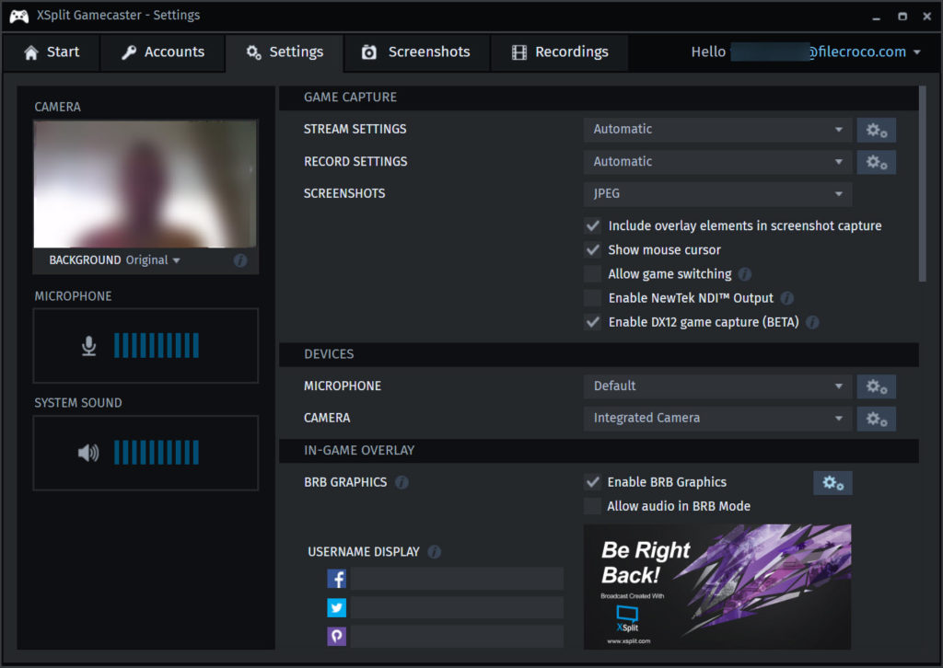
Task: Expand the Background Original dropdown
Action: (153, 260)
